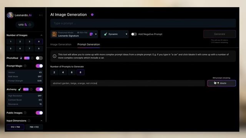The height and width of the screenshot is (138, 246).
Task: Click the Input Dimensions info icon
Action: point(29,121)
